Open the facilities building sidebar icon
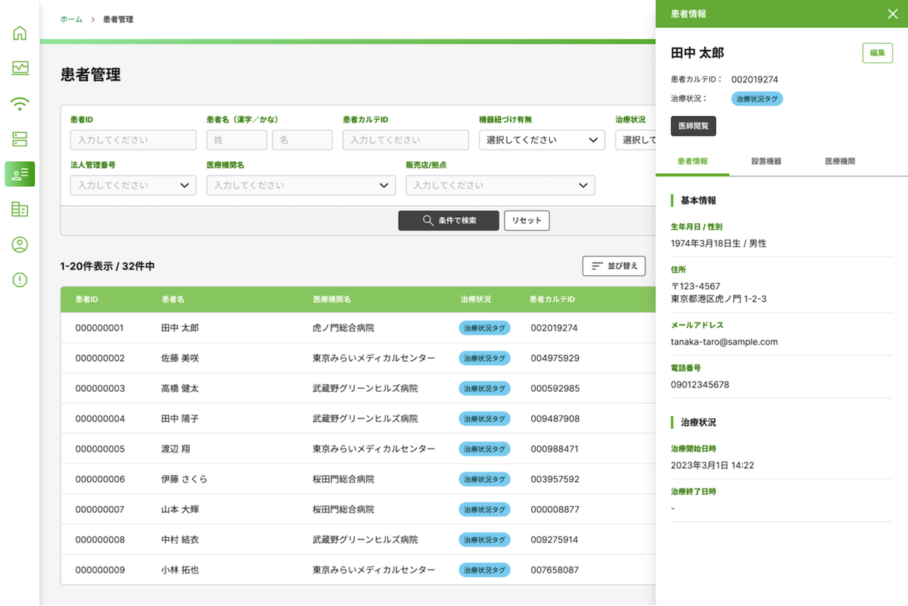This screenshot has height=606, width=908. pos(20,210)
